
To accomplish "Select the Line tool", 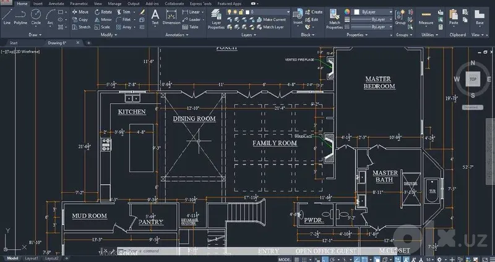I will point(7,17).
